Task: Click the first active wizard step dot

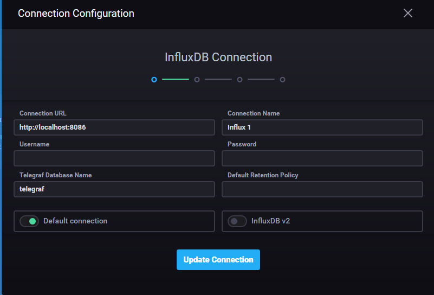Action: click(154, 80)
